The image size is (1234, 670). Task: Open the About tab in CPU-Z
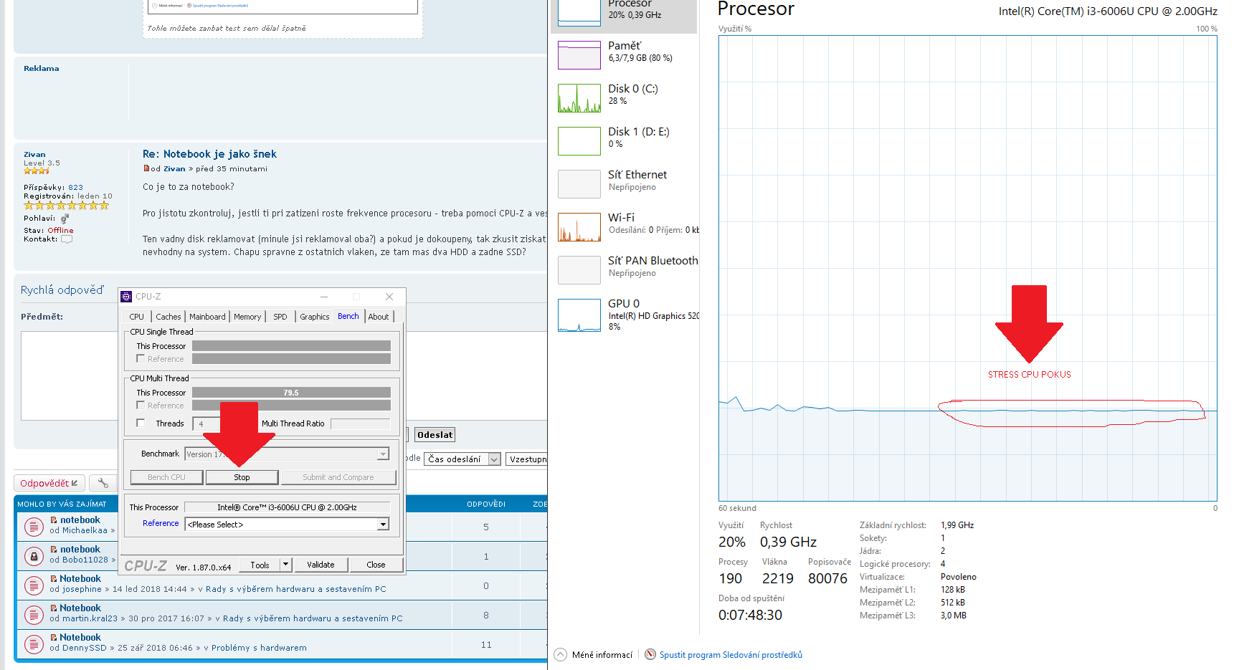tap(379, 317)
